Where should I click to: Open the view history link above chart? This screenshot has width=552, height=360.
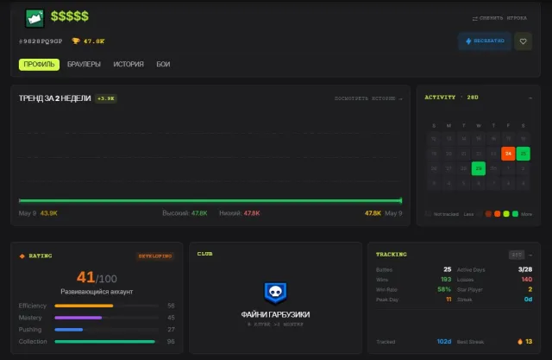[x=368, y=98]
